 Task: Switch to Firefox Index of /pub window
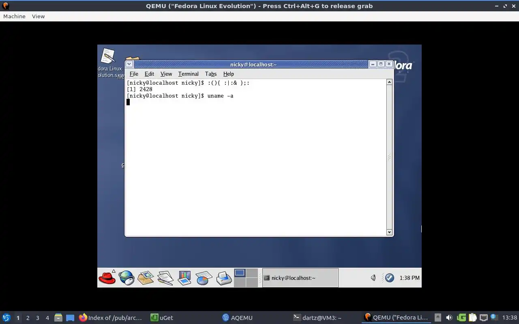(111, 318)
